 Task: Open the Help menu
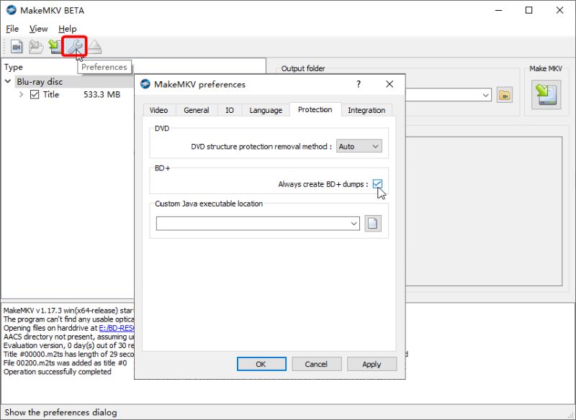pyautogui.click(x=68, y=29)
